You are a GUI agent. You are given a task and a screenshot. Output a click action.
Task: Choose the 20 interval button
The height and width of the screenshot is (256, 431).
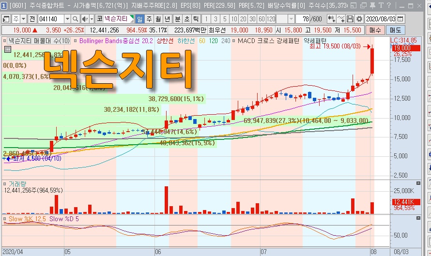coord(243,19)
